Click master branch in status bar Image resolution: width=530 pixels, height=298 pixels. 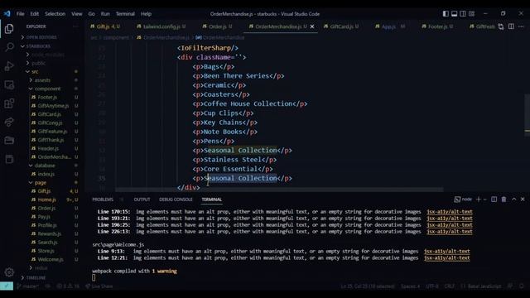27,286
